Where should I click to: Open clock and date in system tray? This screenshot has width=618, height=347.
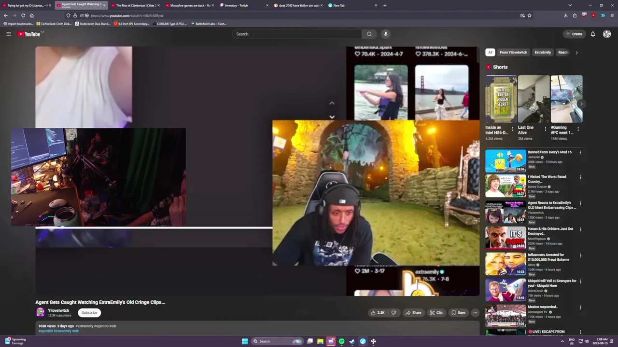click(x=599, y=341)
